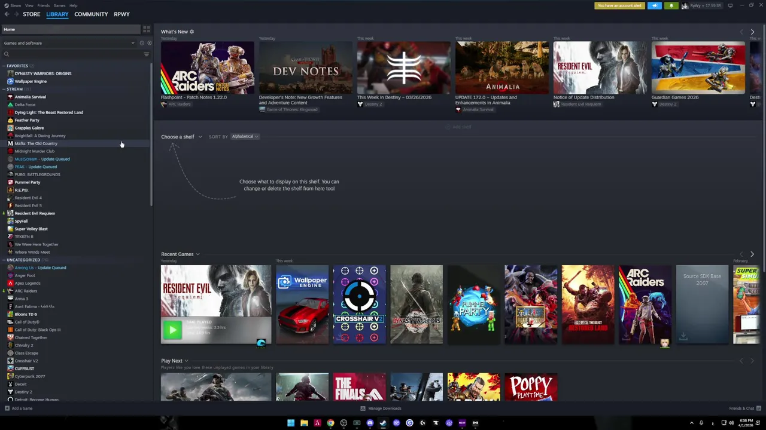Open File Explorer from taskbar
Image resolution: width=766 pixels, height=430 pixels.
[x=304, y=423]
